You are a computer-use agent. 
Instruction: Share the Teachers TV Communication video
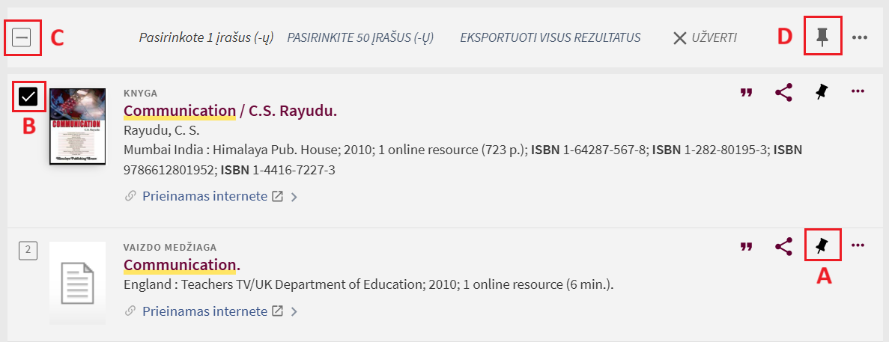[783, 246]
